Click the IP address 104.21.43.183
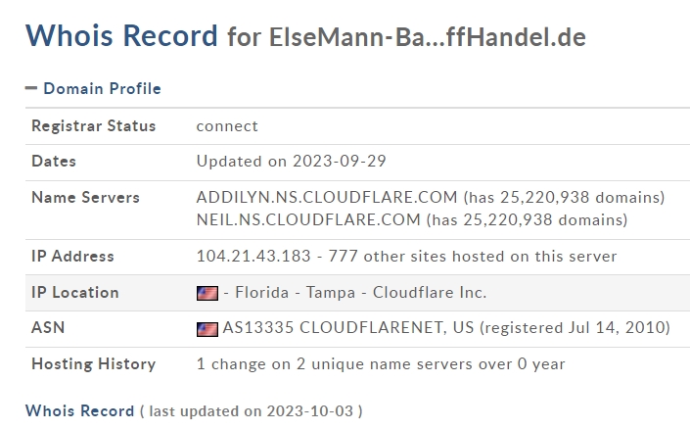Screen dimensions: 690x430 [x=253, y=257]
